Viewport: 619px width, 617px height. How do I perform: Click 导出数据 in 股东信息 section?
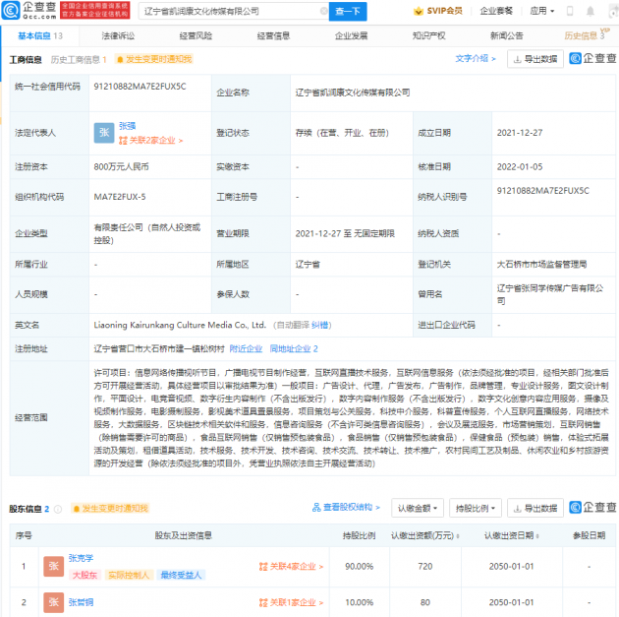click(x=535, y=509)
